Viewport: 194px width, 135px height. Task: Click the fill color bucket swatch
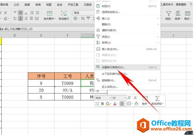[108, 104]
